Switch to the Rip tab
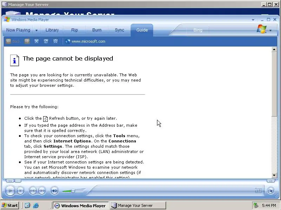Screen dimensions: 281x210 point(74,30)
